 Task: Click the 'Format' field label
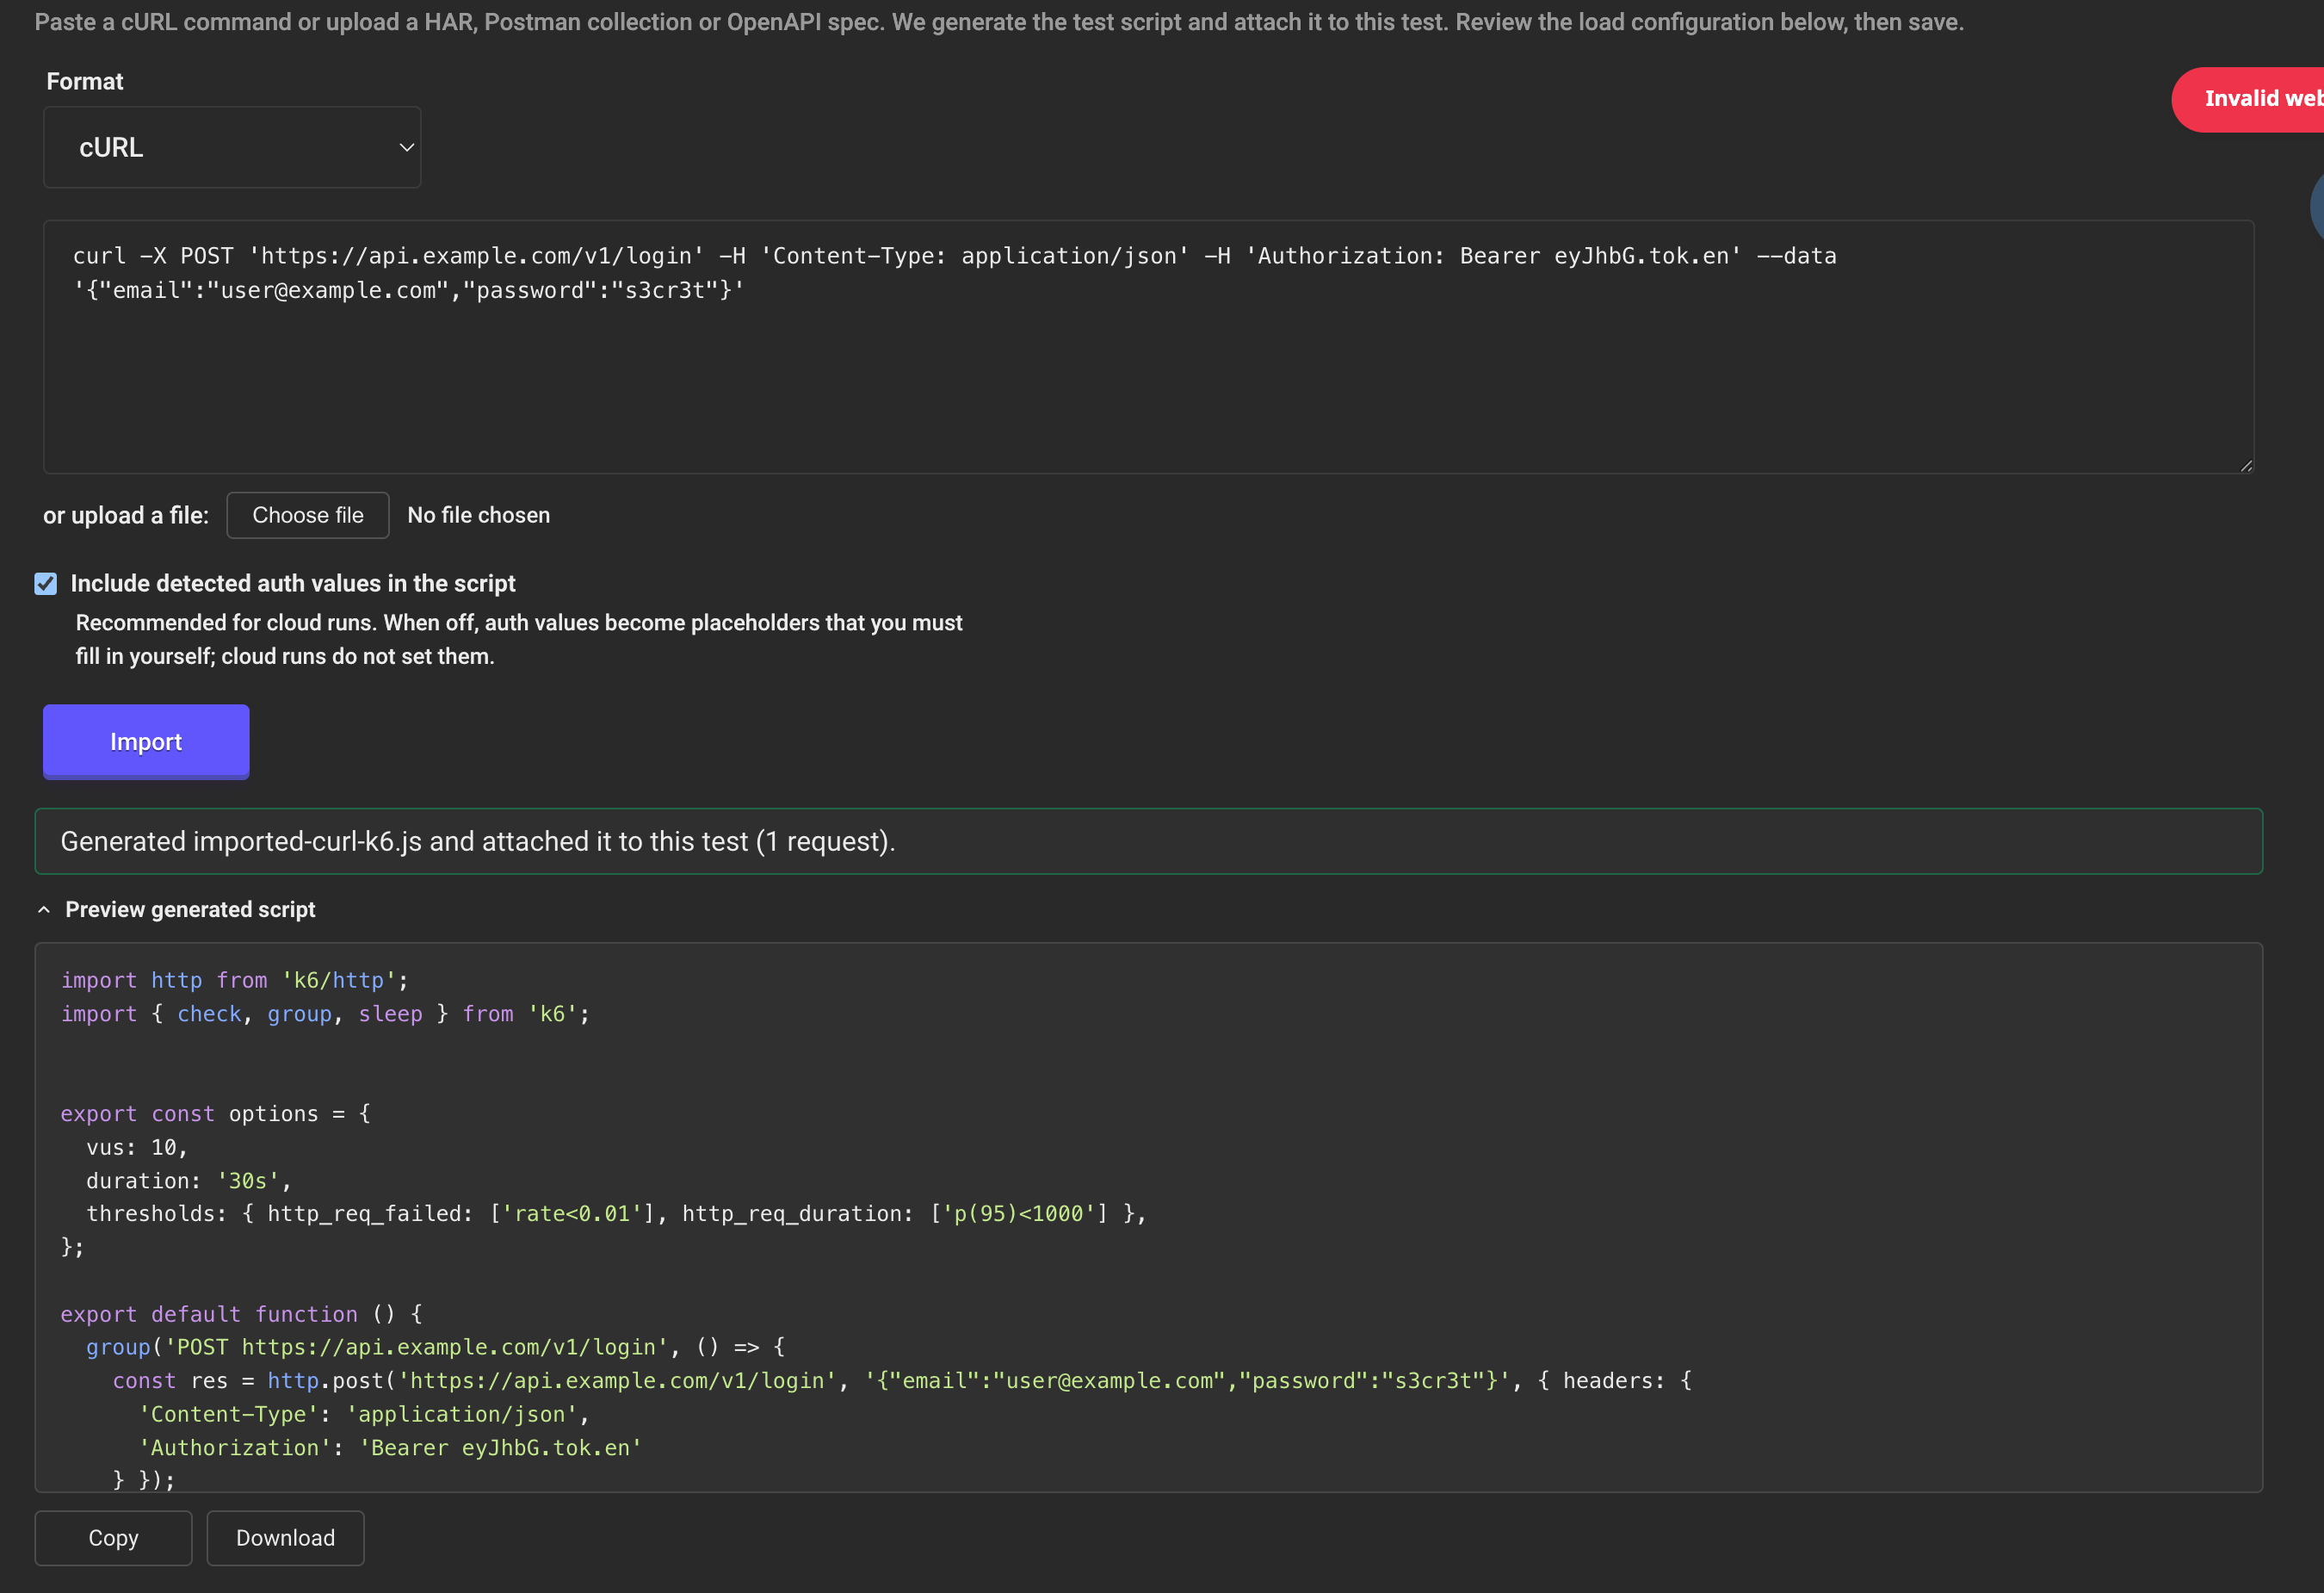(x=85, y=82)
